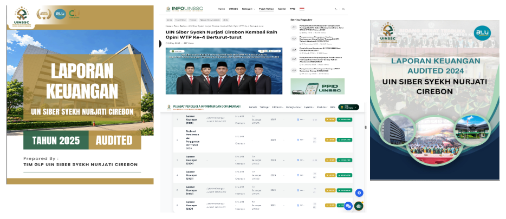Screen dimensions: 506x219
Task: Select the Laporan Keuangan Audited 2024 cover
Action: 434,100
